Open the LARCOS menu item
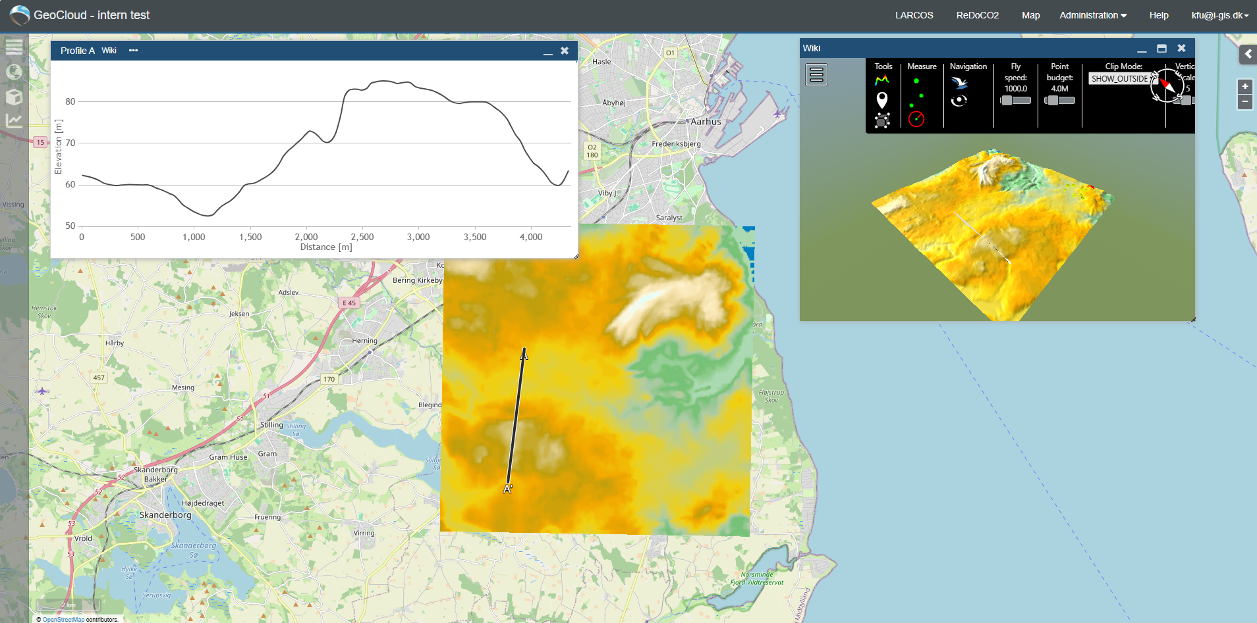Image resolution: width=1257 pixels, height=623 pixels. point(914,15)
